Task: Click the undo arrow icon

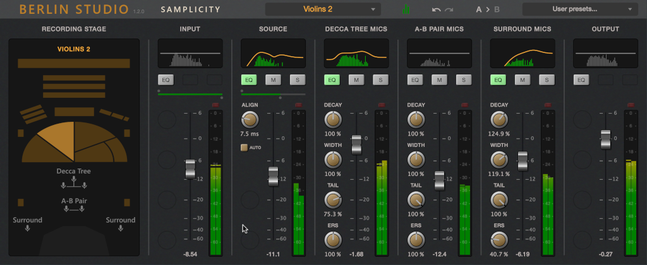Action: pos(436,9)
